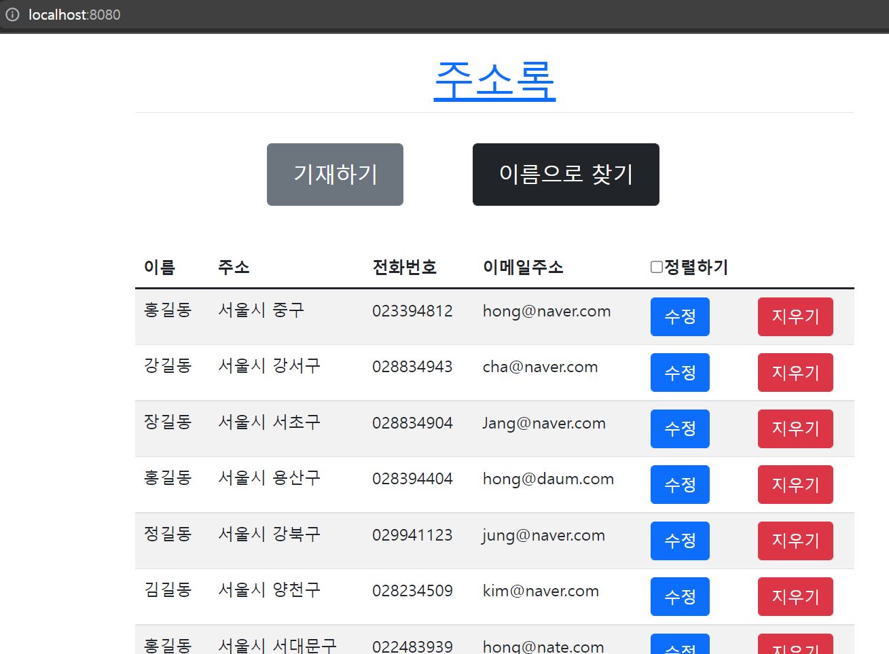
Task: Select address 서울시 강북구
Action: [269, 534]
